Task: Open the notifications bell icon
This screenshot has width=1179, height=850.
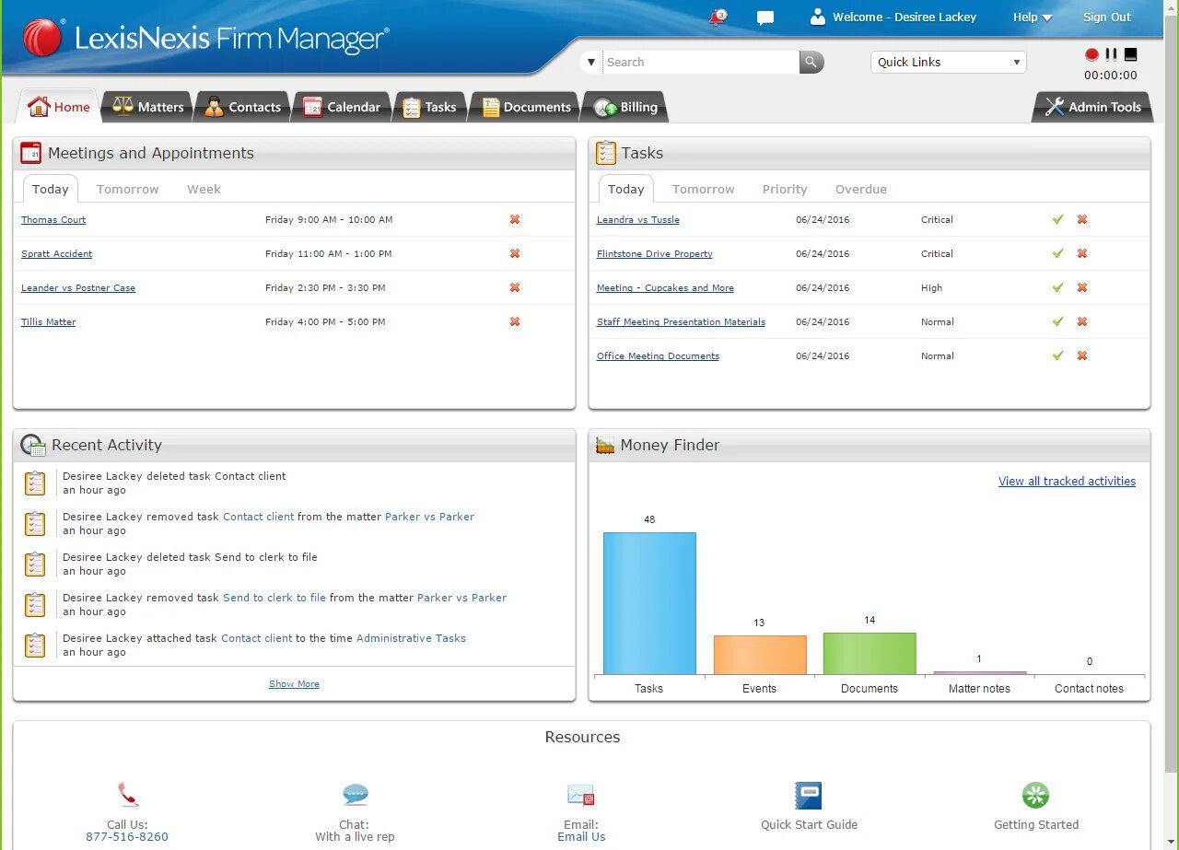Action: pos(718,17)
